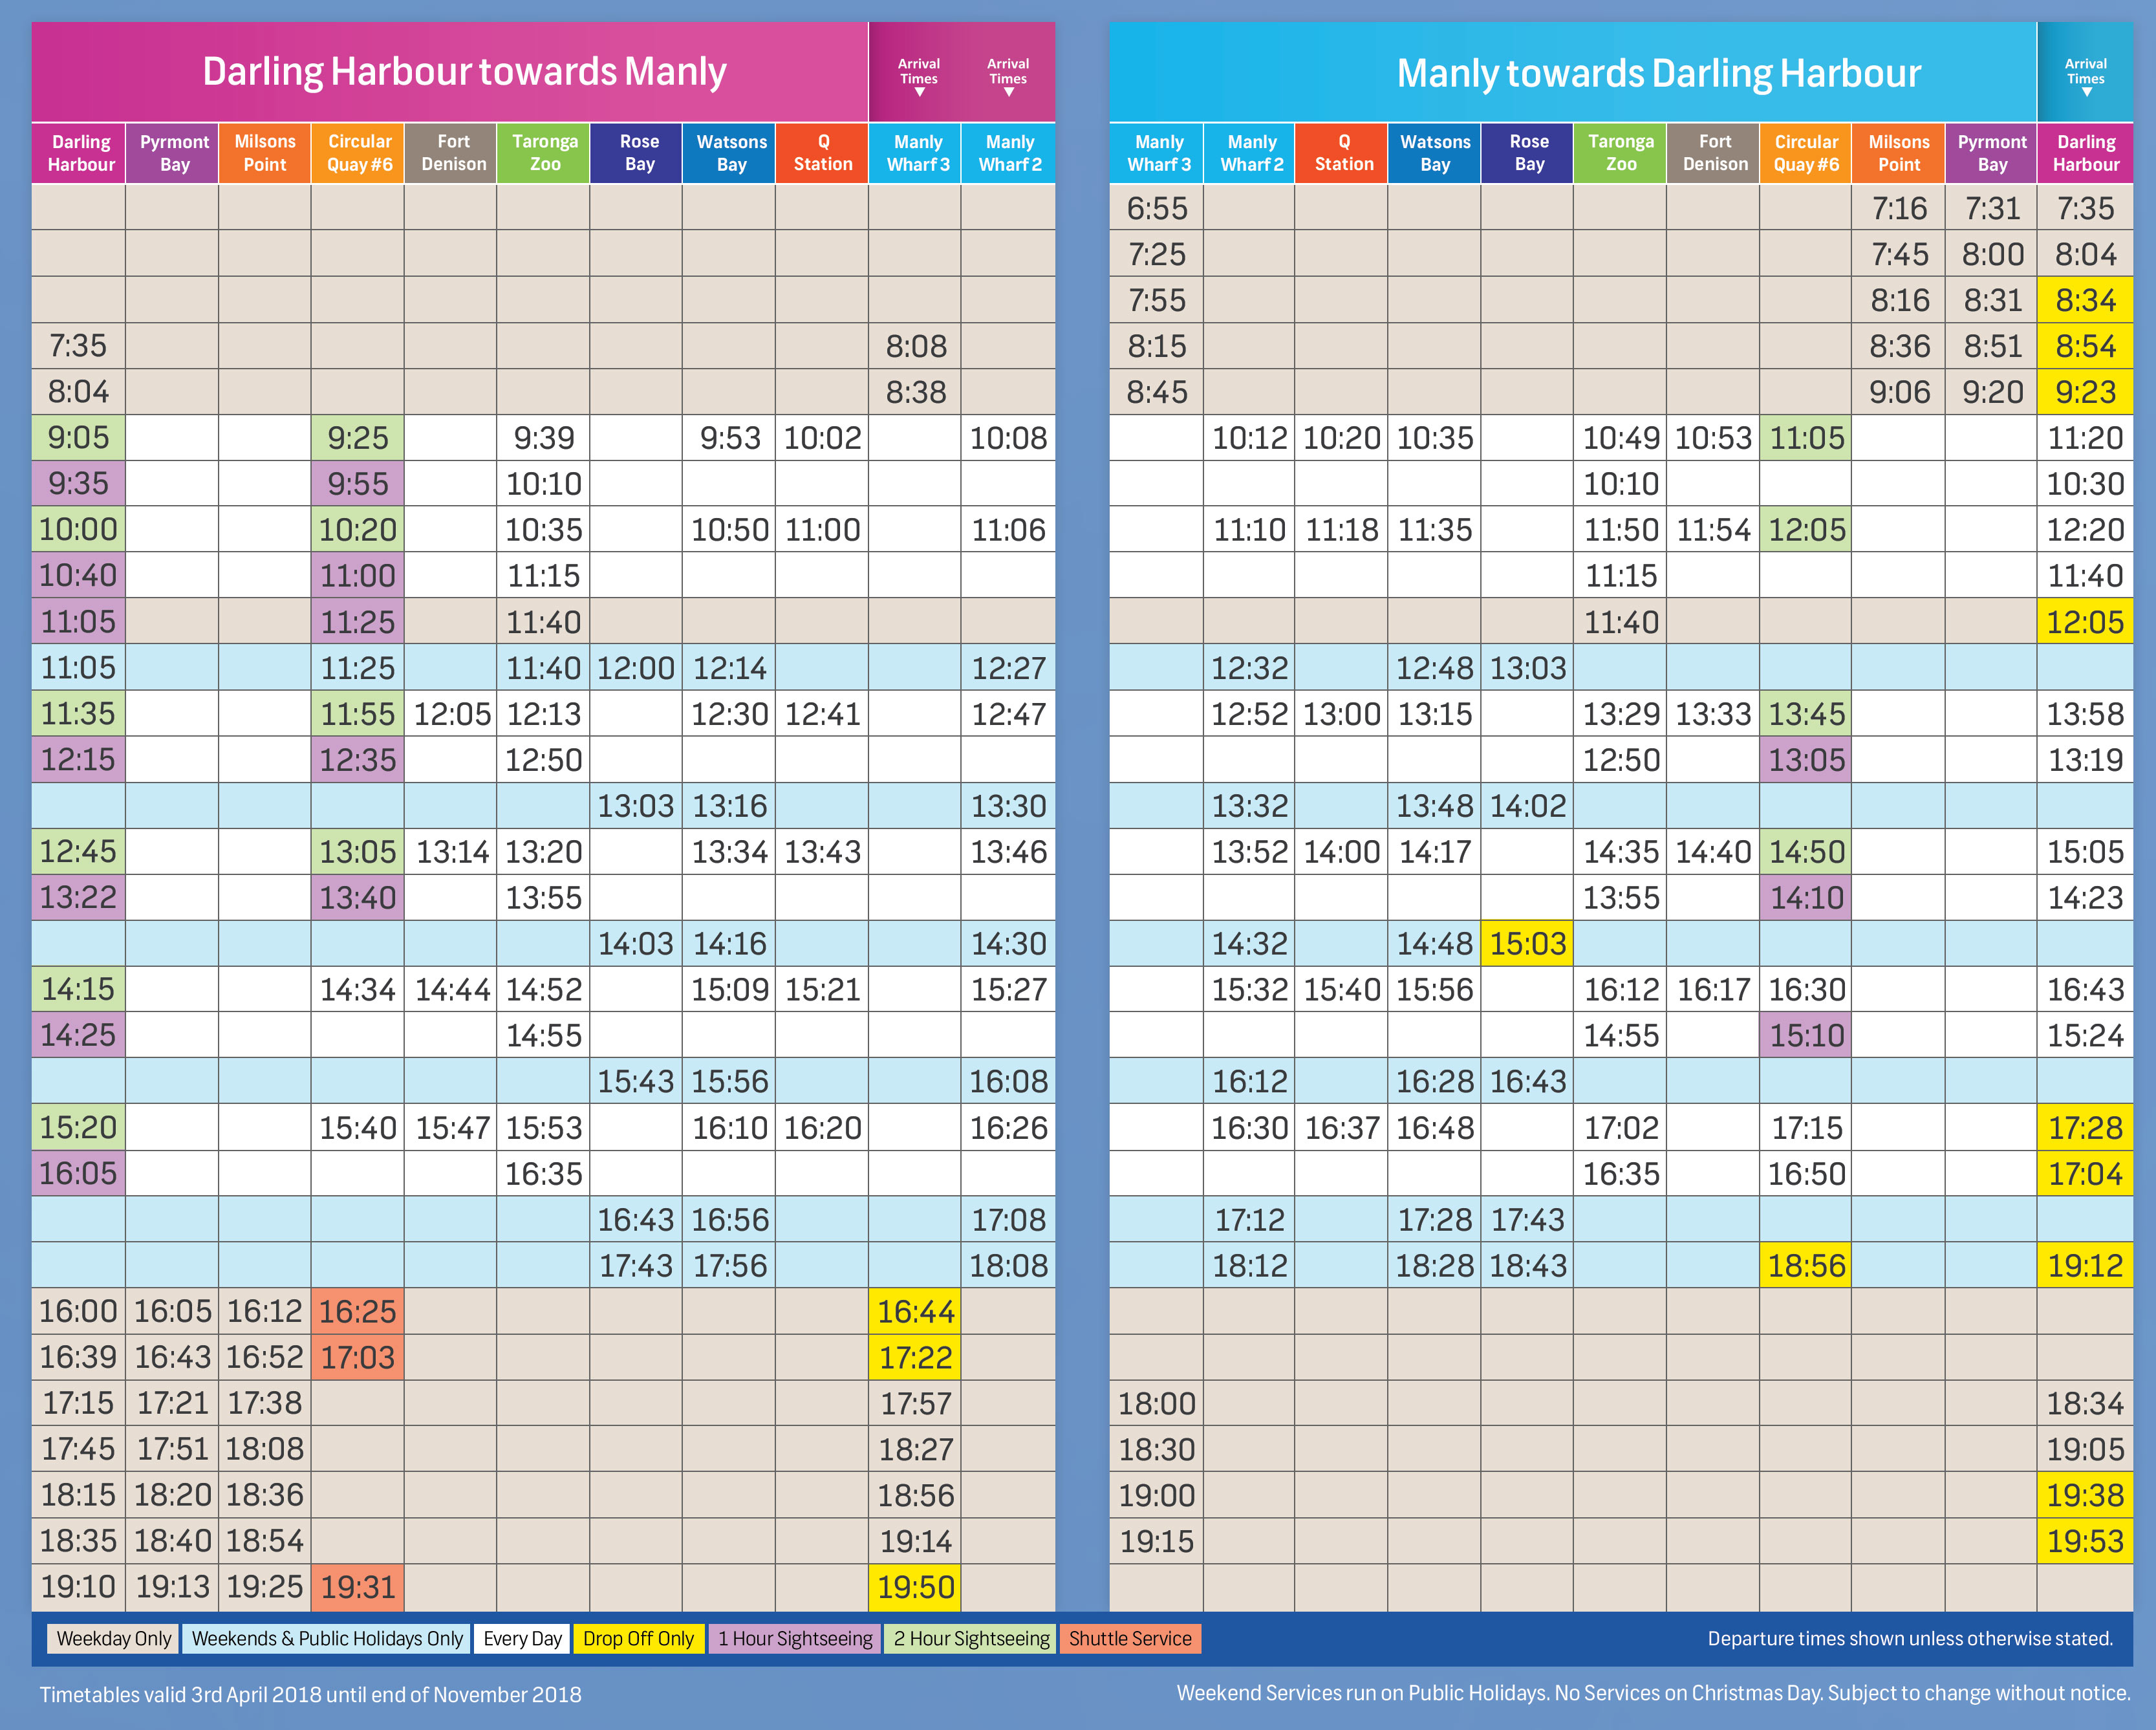Click the 18:00 Manly Wharf 3 departure
Viewport: 2156px width, 1730px height.
(1157, 1403)
